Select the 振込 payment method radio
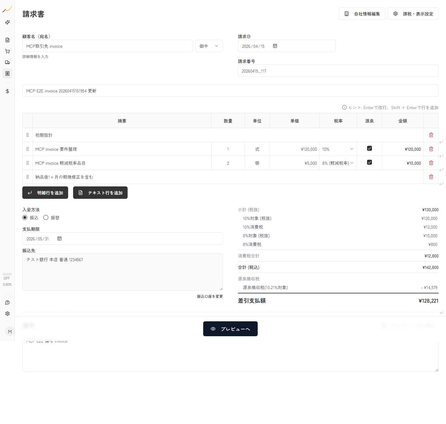 pyautogui.click(x=25, y=217)
